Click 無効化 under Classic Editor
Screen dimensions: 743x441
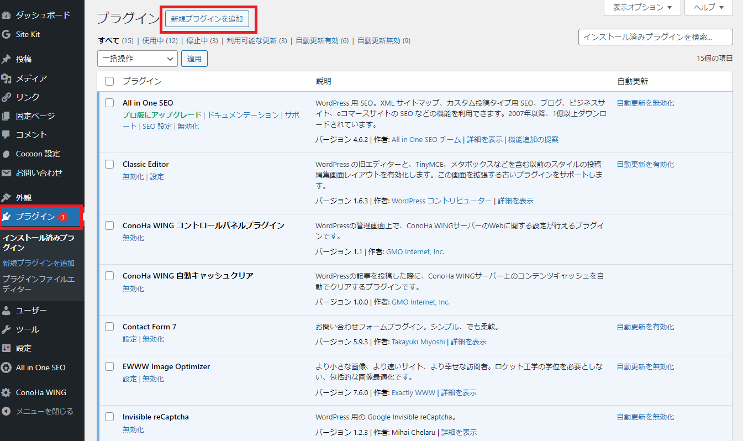[133, 177]
